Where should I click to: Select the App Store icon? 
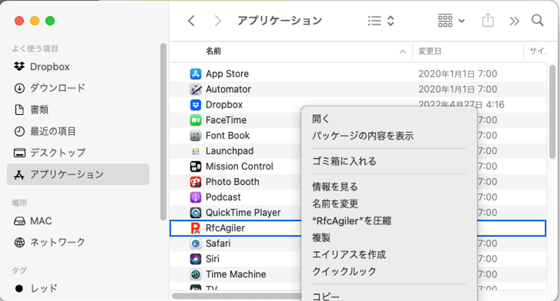coord(195,74)
